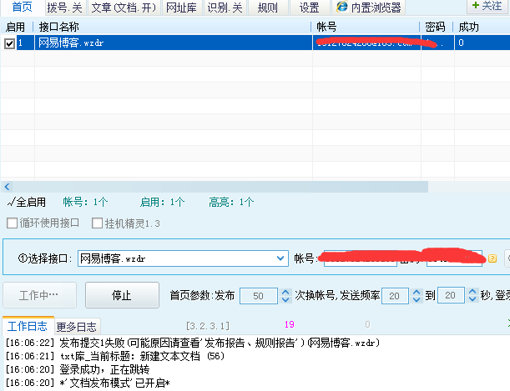510x391 pixels.
Task: Click the IE browser icon
Action: pos(342,7)
